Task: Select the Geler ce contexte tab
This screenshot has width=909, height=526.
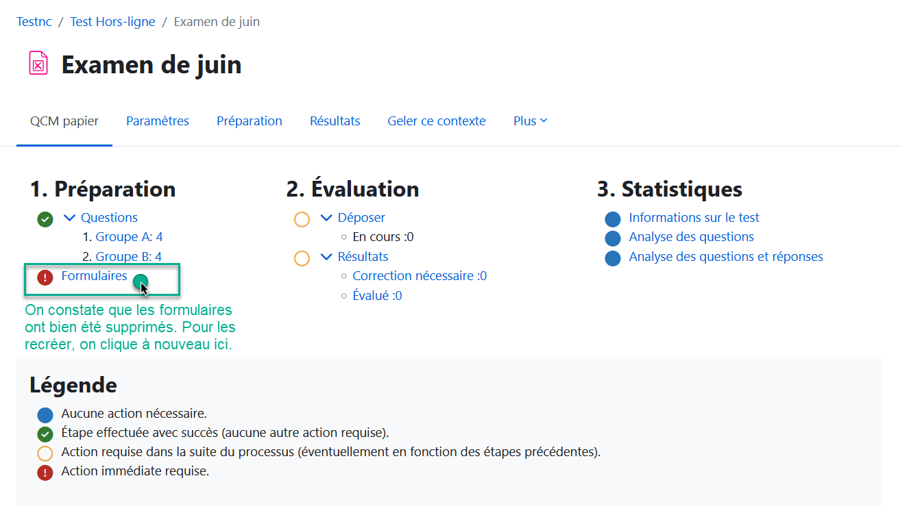Action: [437, 121]
